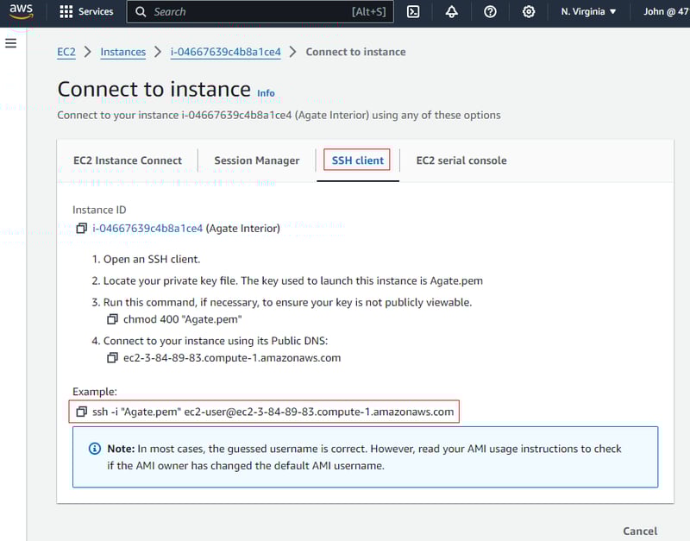Copy the Public DNS address

pyautogui.click(x=112, y=358)
